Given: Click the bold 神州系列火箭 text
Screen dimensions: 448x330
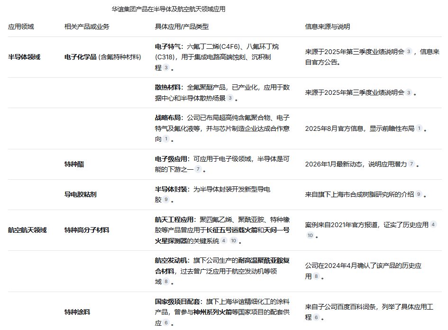Looking at the screenshot, I should tap(212, 312).
